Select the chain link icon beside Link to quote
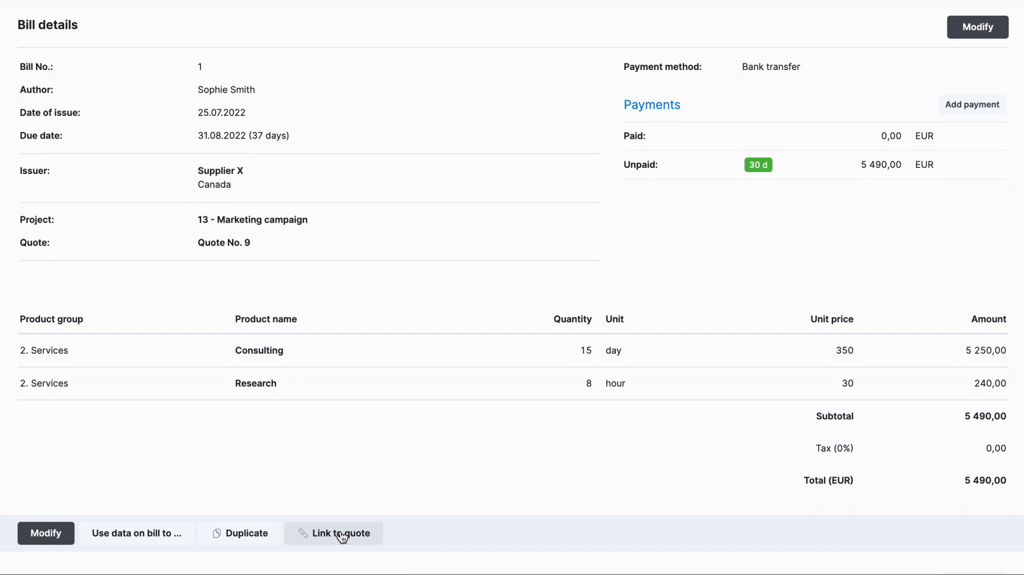 pyautogui.click(x=303, y=533)
